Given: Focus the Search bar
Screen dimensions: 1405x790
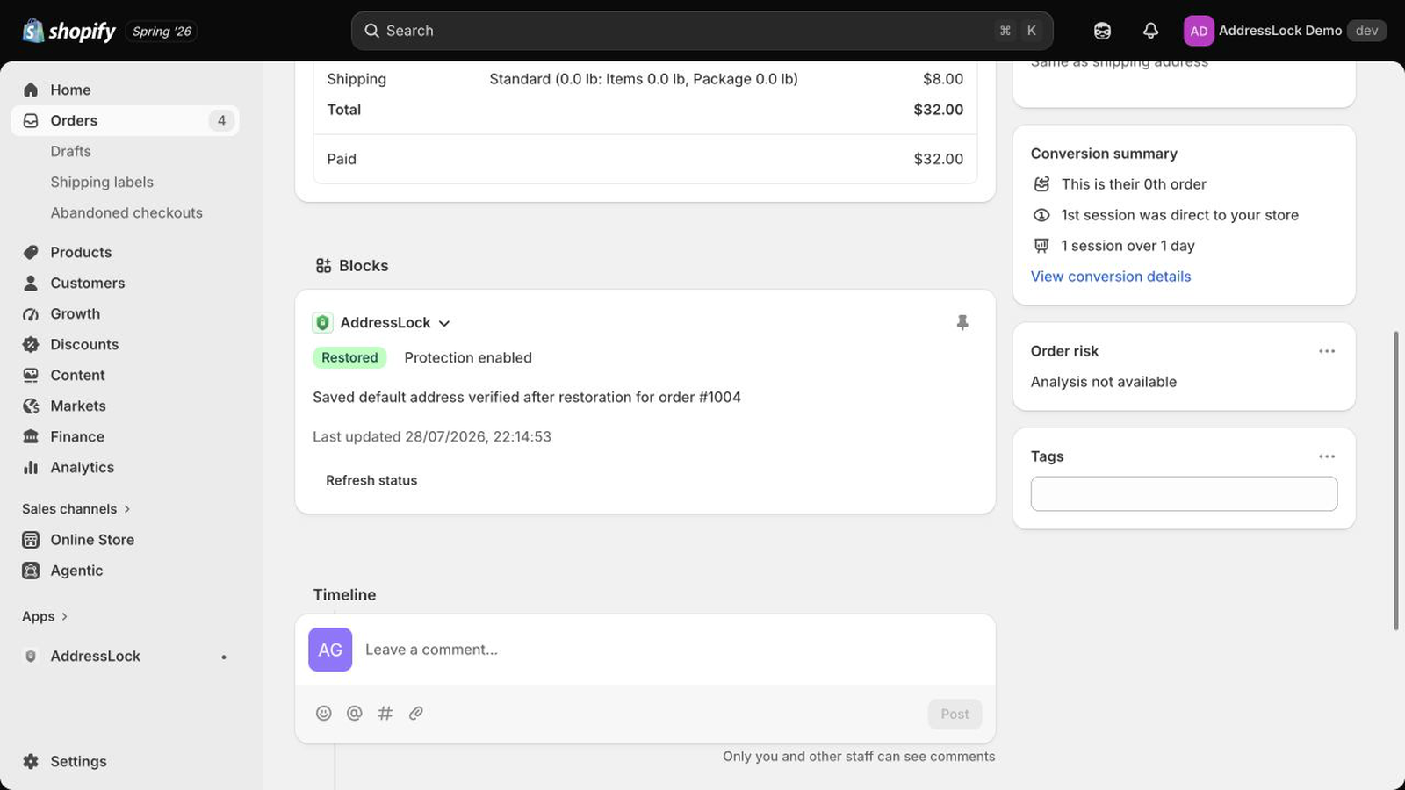Looking at the screenshot, I should pyautogui.click(x=702, y=31).
